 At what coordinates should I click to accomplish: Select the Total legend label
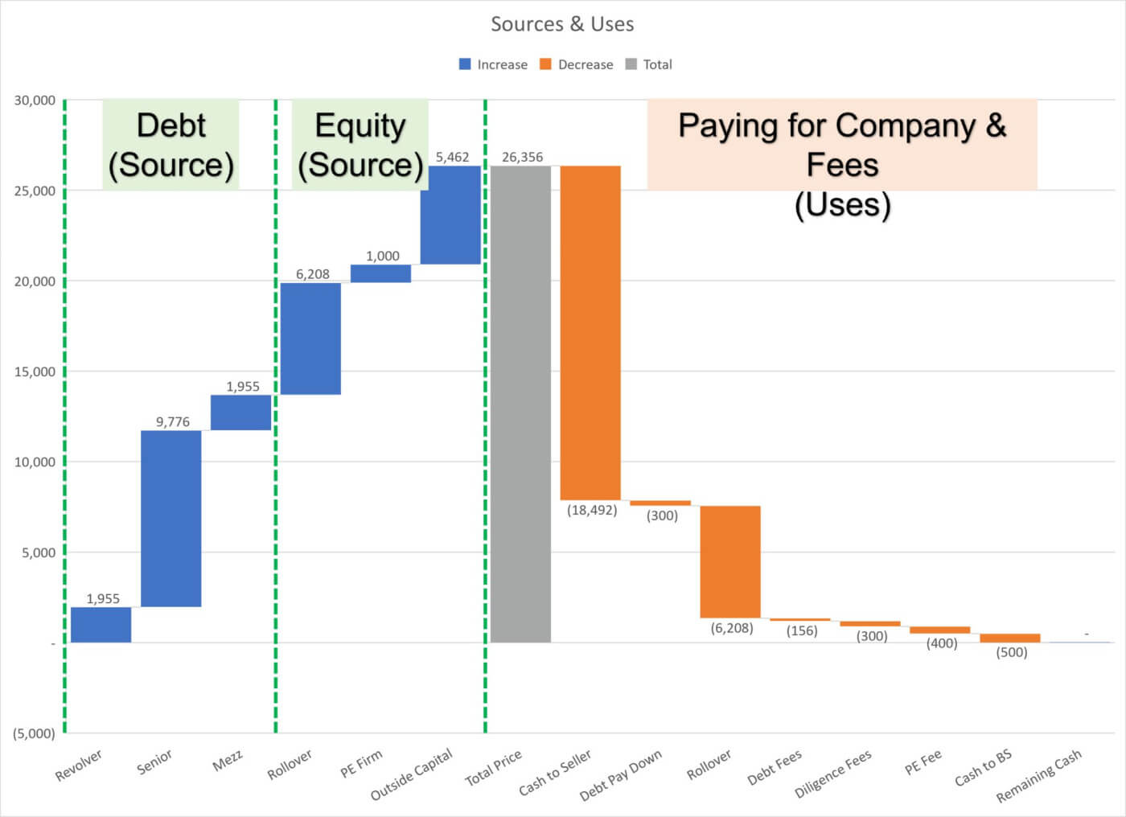pyautogui.click(x=657, y=64)
